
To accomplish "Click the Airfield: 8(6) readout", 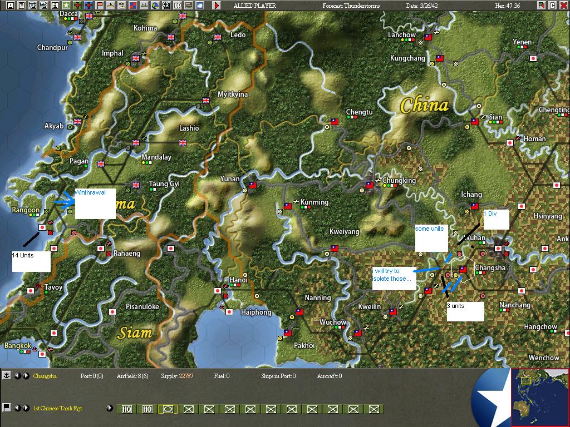I will [x=132, y=376].
